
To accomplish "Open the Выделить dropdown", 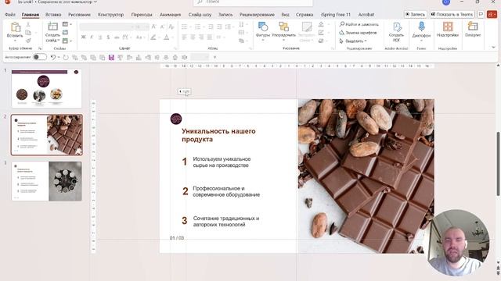I will tap(352, 41).
